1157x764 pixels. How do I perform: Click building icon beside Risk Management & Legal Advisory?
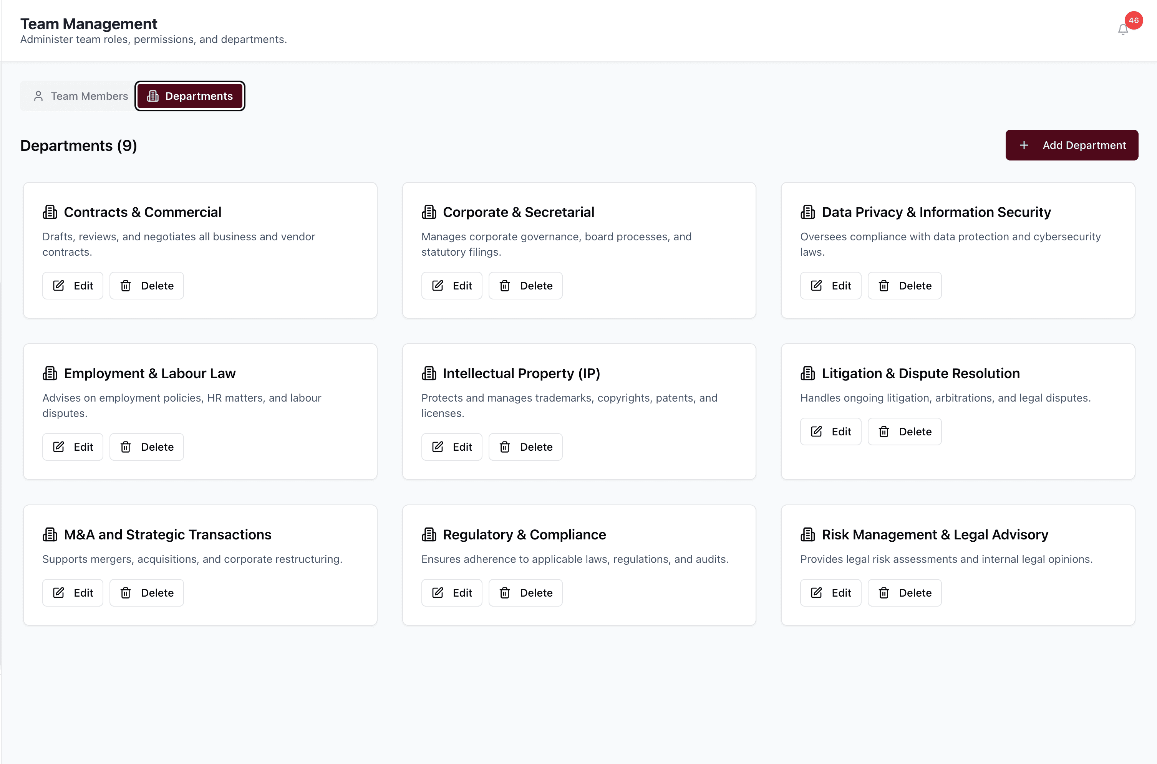tap(807, 534)
